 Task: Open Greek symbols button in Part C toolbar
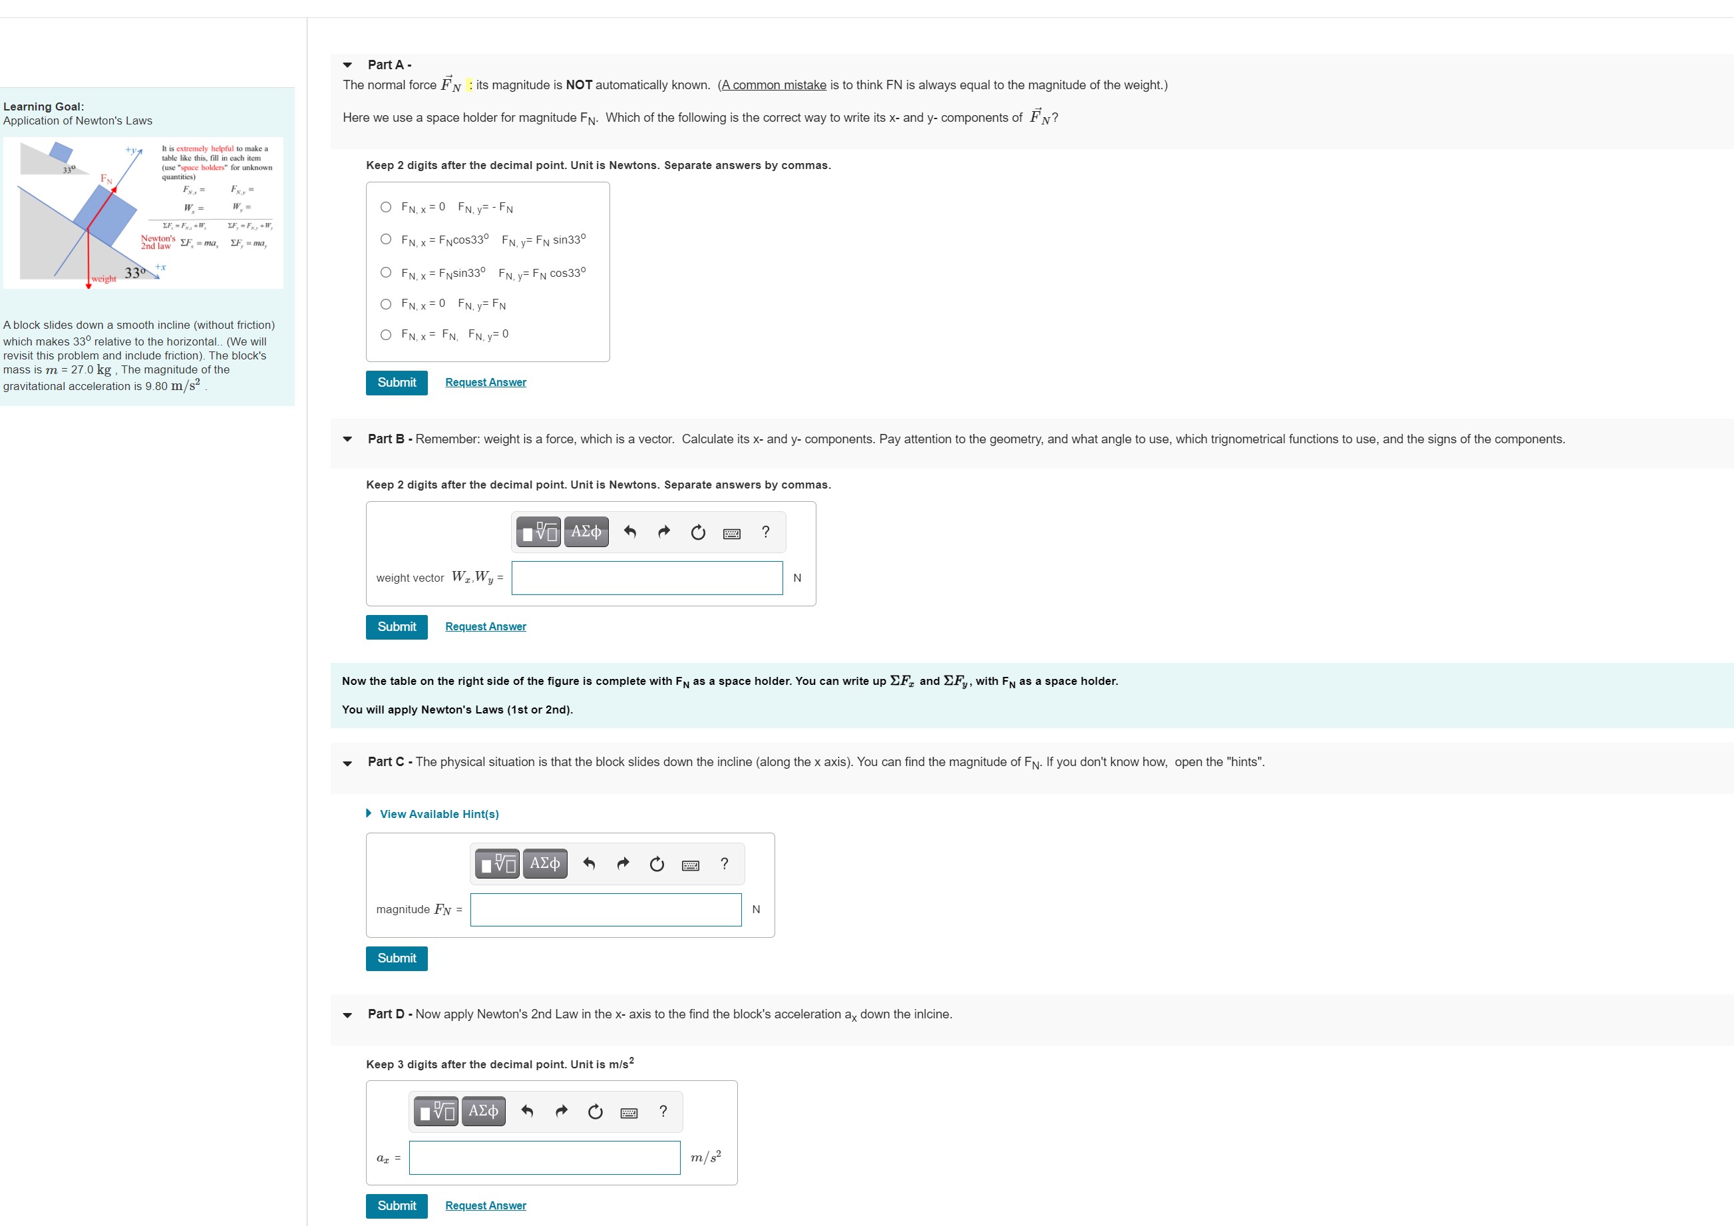pyautogui.click(x=544, y=863)
